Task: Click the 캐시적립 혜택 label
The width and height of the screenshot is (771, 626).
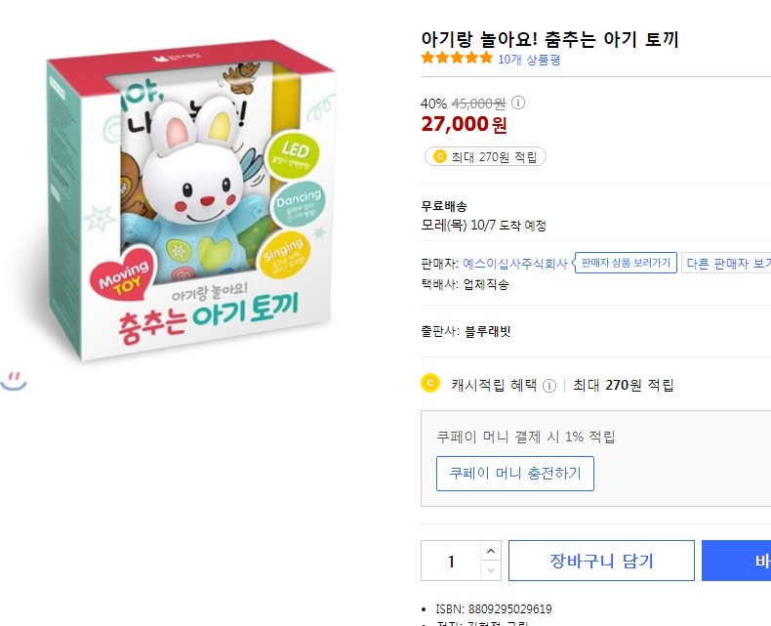Action: point(494,385)
